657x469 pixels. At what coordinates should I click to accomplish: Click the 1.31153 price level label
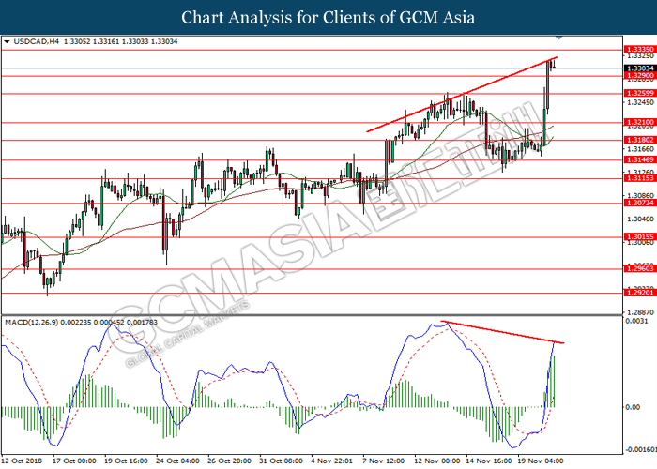(x=640, y=178)
